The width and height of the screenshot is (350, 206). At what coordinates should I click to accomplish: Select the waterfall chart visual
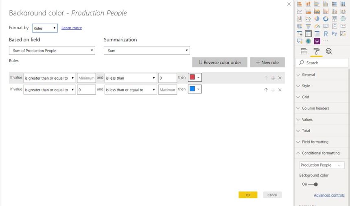(x=300, y=19)
